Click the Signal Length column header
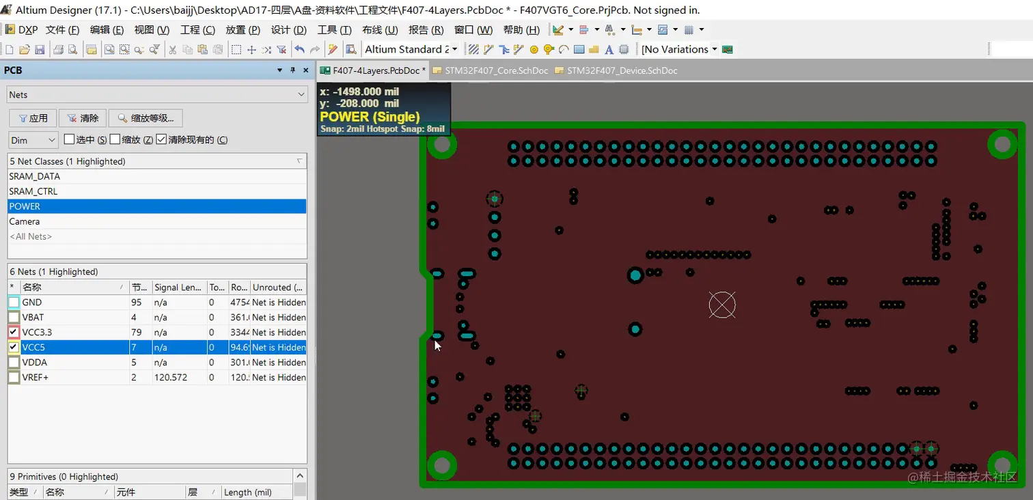The width and height of the screenshot is (1033, 500). pyautogui.click(x=179, y=288)
